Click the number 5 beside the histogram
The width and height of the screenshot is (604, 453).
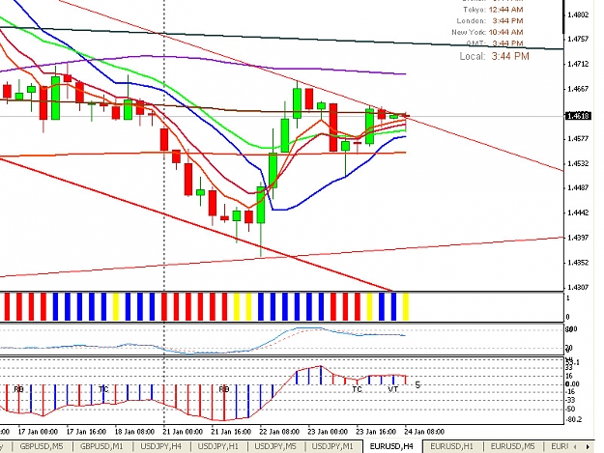pyautogui.click(x=417, y=384)
